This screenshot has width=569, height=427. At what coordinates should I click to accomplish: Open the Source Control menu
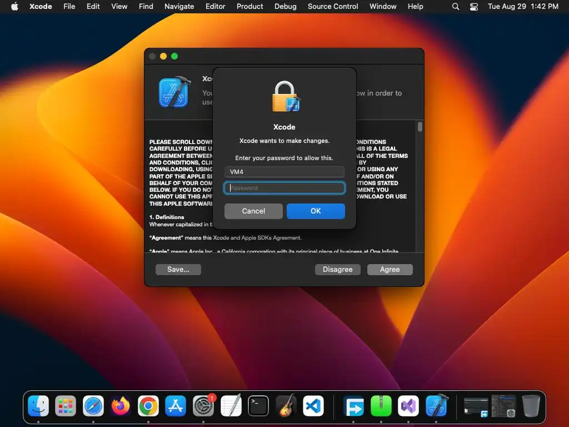click(x=333, y=7)
